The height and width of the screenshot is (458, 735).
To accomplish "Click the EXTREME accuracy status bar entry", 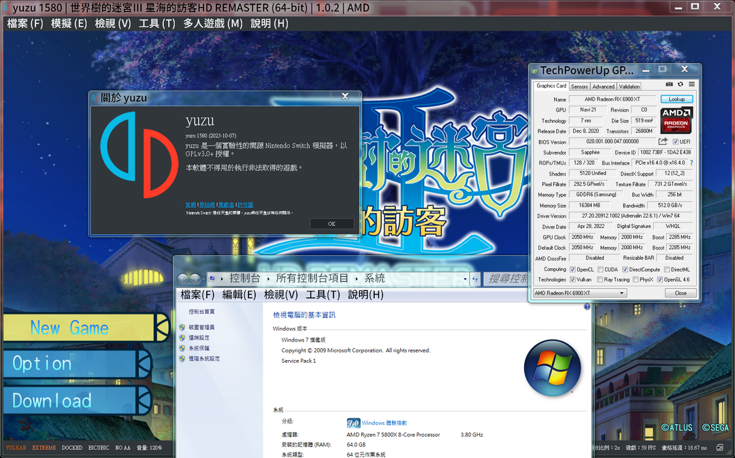I will [44, 448].
